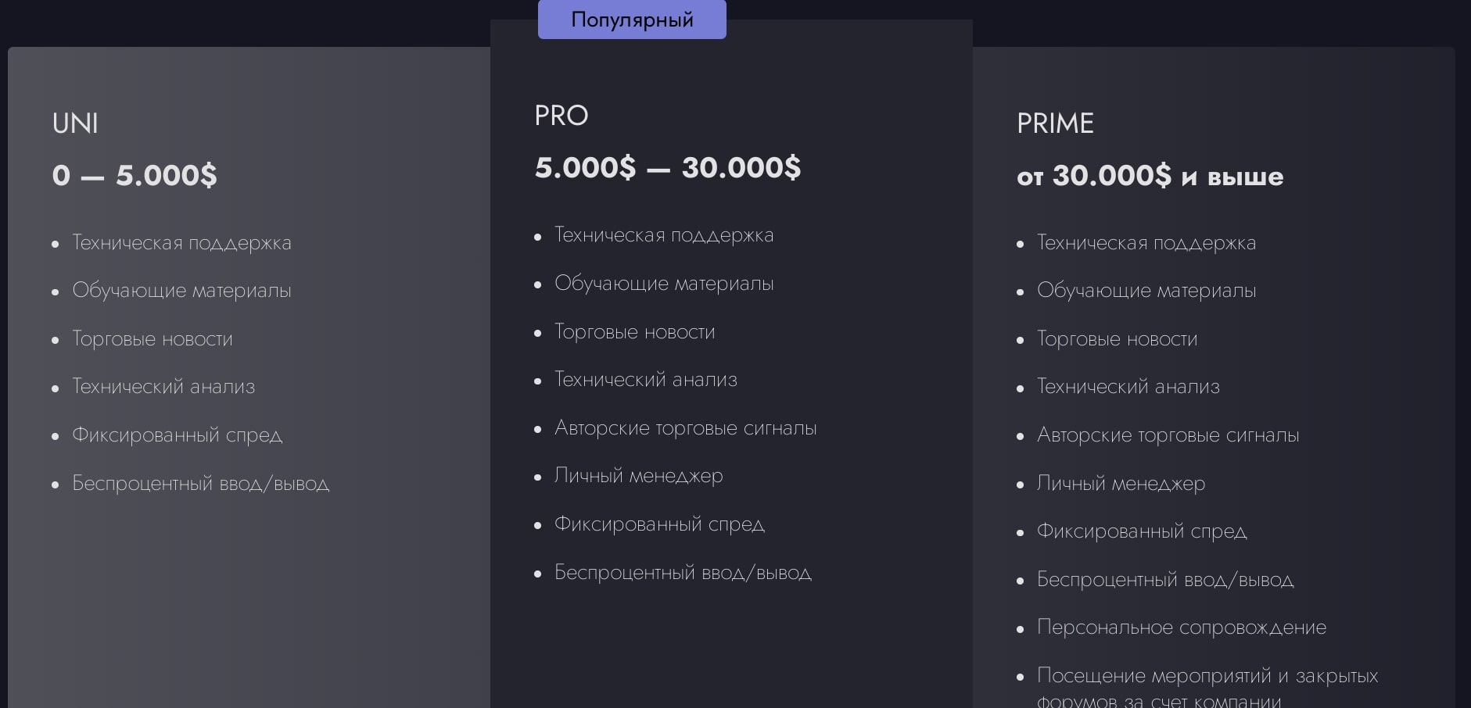Click Посещение мероприятий и закрытых форумов item

pos(1207,687)
